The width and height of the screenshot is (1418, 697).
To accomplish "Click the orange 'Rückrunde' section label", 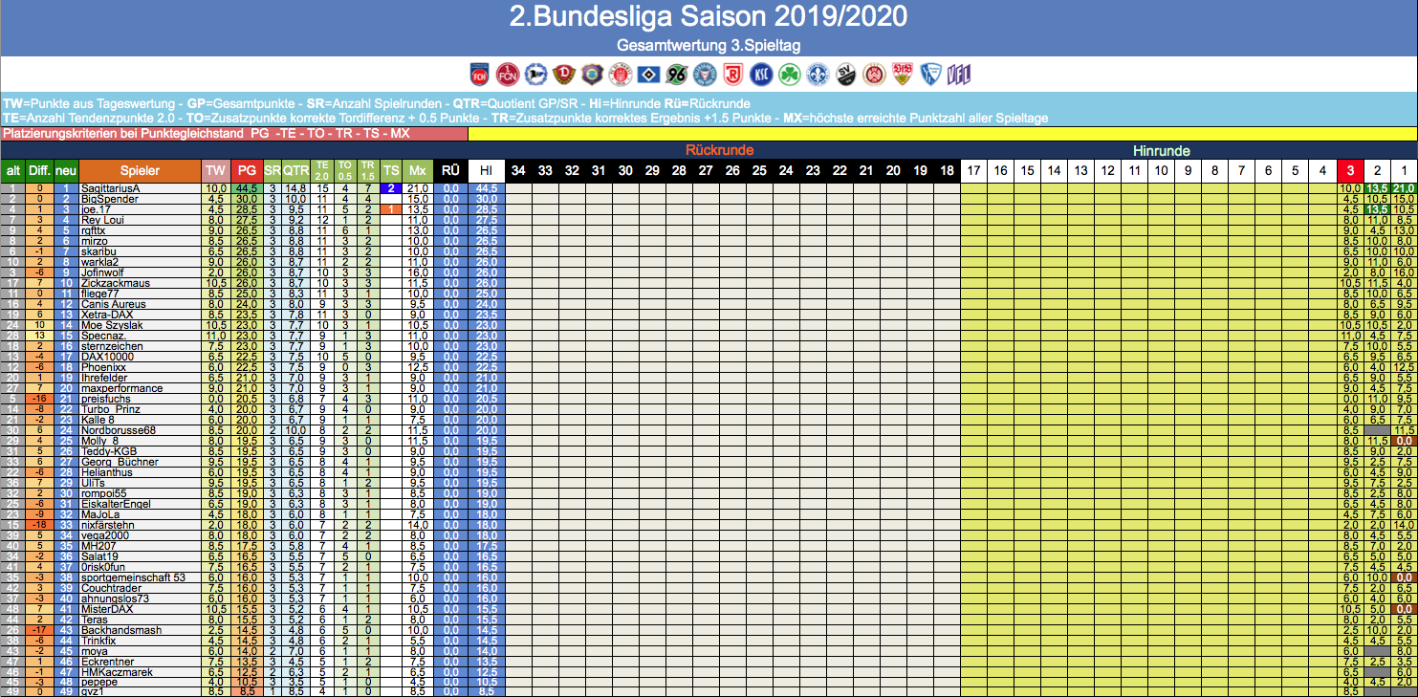I will tap(719, 150).
